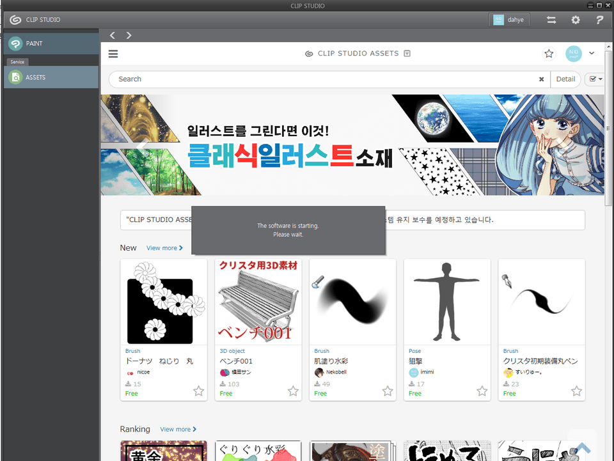Open View more link for Ranking
This screenshot has height=461, width=614.
178,429
